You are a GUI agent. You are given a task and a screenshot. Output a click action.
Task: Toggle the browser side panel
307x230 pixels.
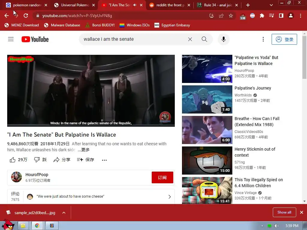pos(281,16)
